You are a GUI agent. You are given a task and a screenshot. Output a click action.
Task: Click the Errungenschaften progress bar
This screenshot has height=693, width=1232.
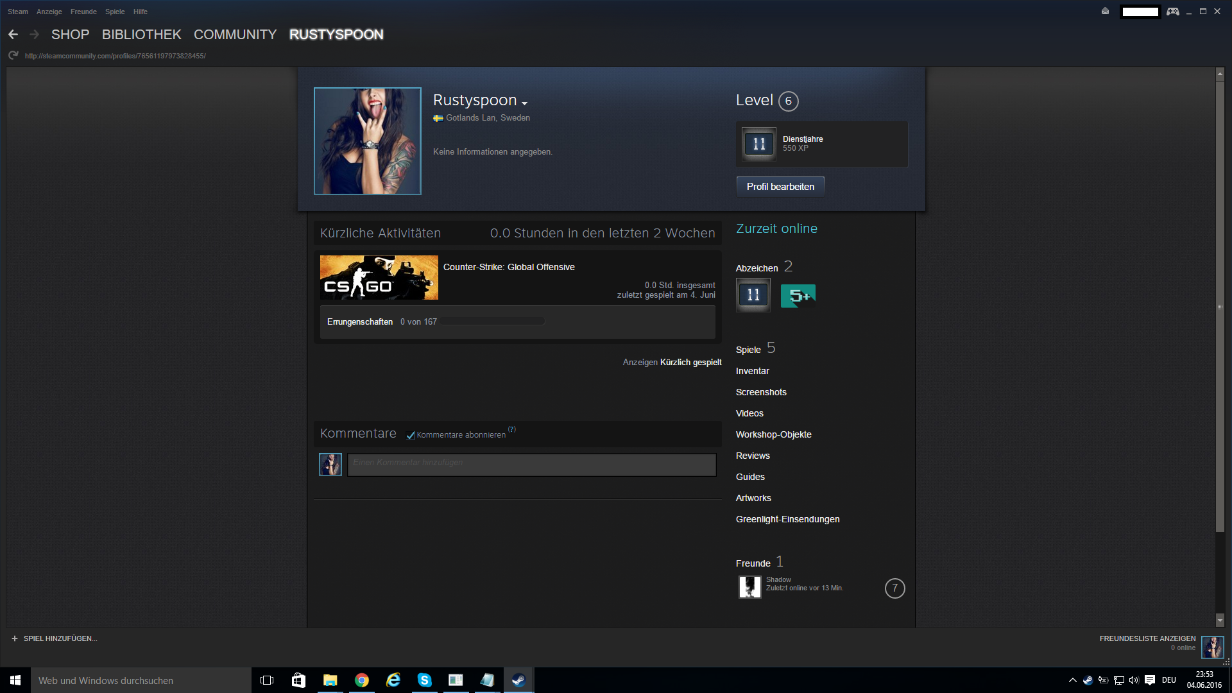[492, 321]
